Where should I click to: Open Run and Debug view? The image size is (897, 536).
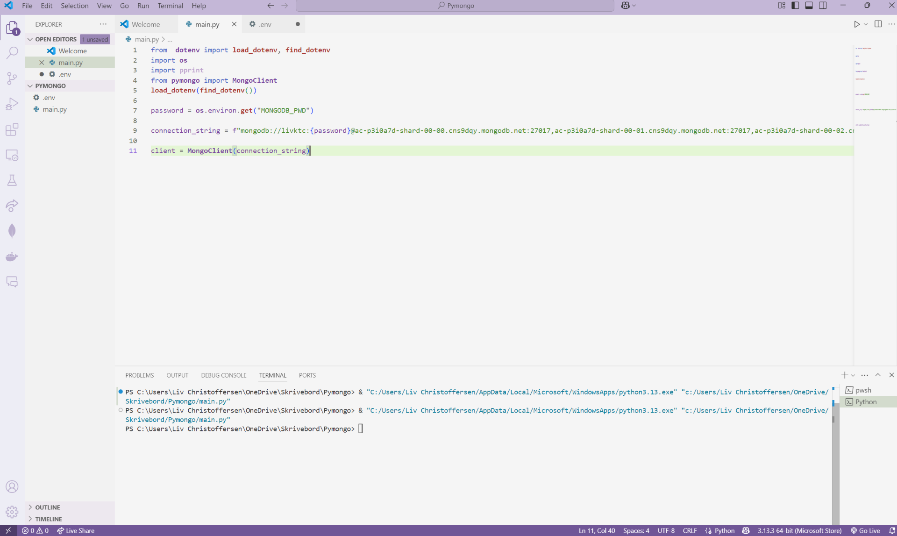(12, 104)
